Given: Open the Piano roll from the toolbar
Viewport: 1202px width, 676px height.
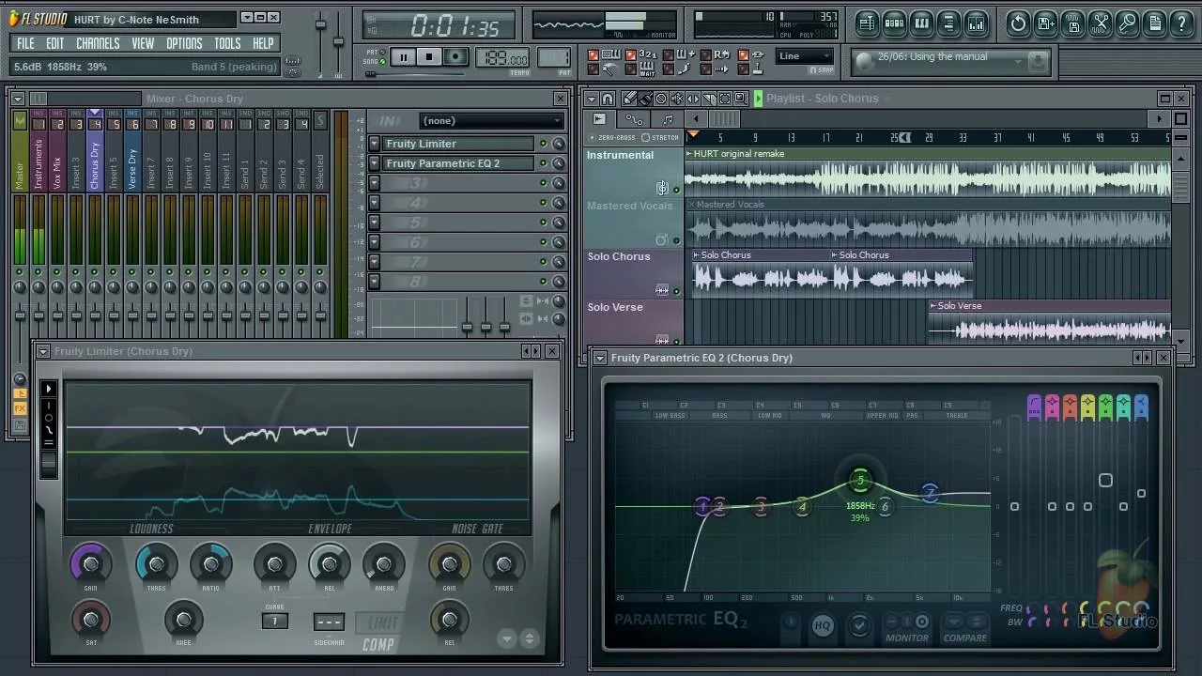Looking at the screenshot, I should 922,23.
